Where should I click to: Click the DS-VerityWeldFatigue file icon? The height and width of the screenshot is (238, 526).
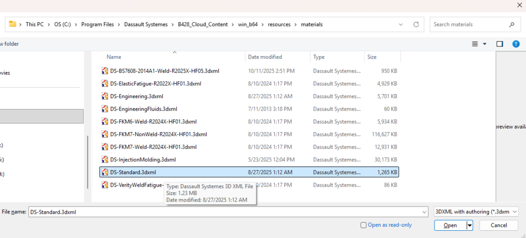(105, 185)
